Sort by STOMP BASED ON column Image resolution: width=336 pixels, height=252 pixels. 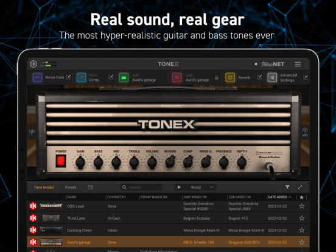(154, 197)
